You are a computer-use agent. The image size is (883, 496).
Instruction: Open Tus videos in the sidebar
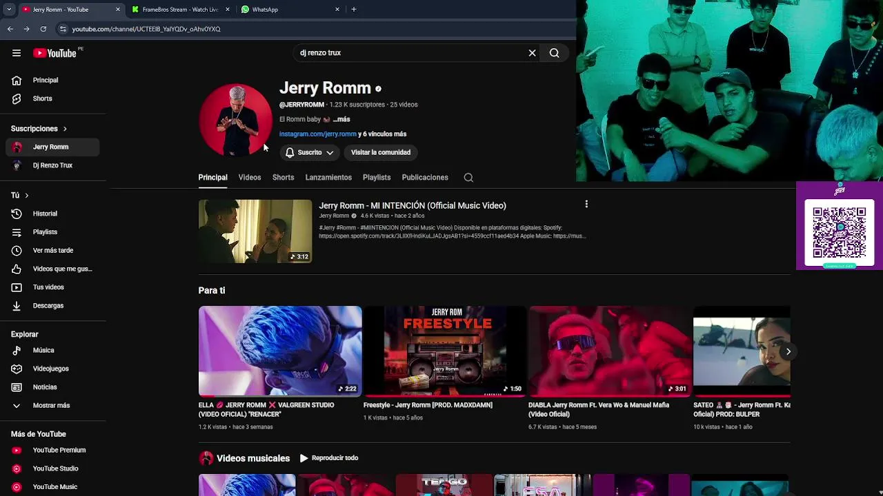(53, 287)
